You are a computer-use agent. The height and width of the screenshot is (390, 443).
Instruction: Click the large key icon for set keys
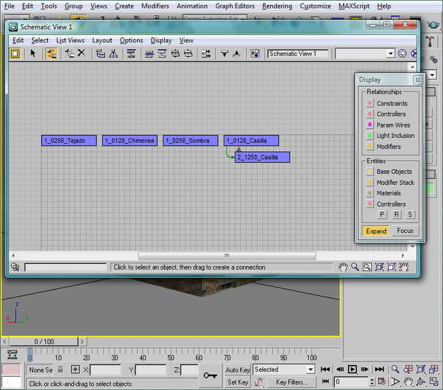pos(210,375)
